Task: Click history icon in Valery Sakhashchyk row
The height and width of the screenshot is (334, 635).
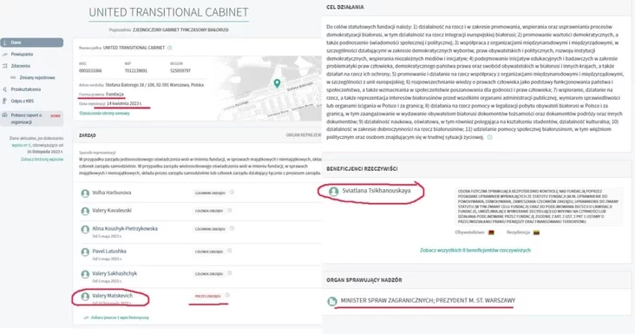Action: click(229, 273)
